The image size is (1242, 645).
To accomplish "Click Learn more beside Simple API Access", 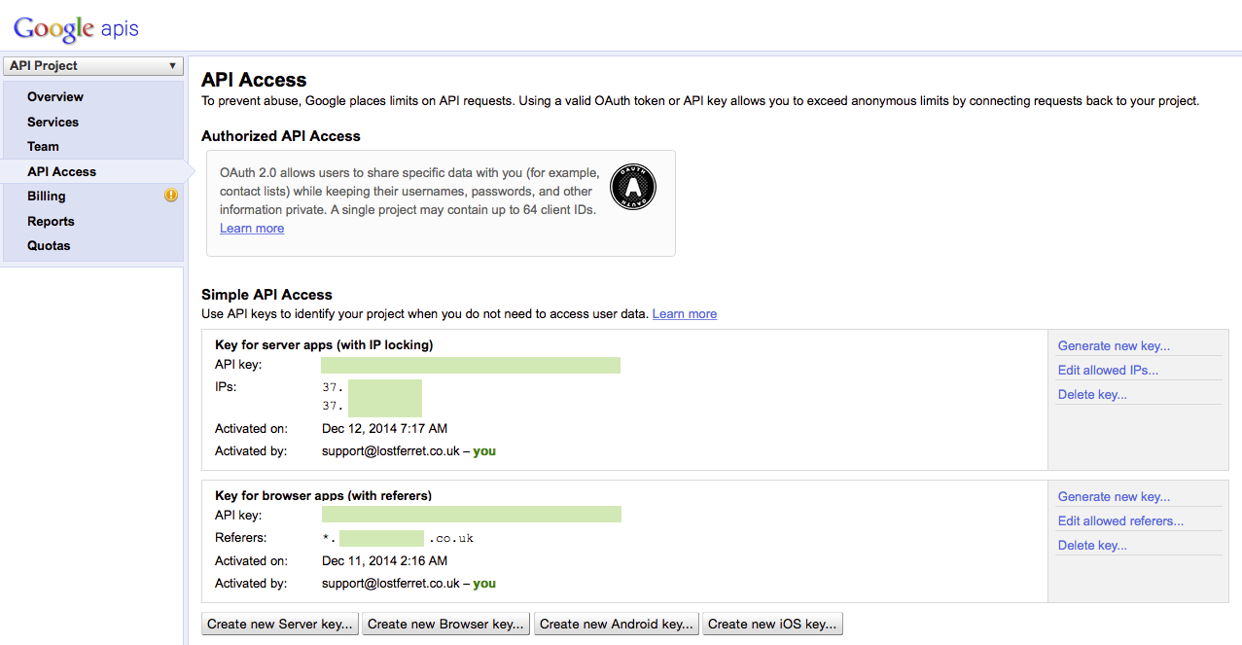I will [685, 313].
